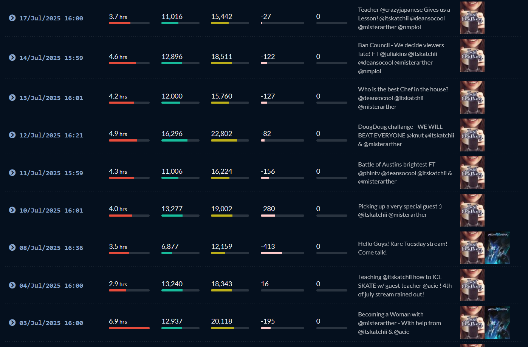
Task: Open the 04/Jul/2025 16:00 stream date link
Action: [51, 285]
